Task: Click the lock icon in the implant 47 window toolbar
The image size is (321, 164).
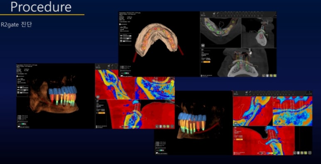Action: 109,66
